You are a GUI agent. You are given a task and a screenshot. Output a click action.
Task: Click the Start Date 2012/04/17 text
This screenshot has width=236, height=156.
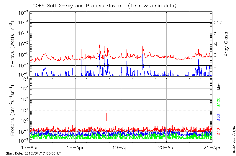pyautogui.click(x=33, y=153)
